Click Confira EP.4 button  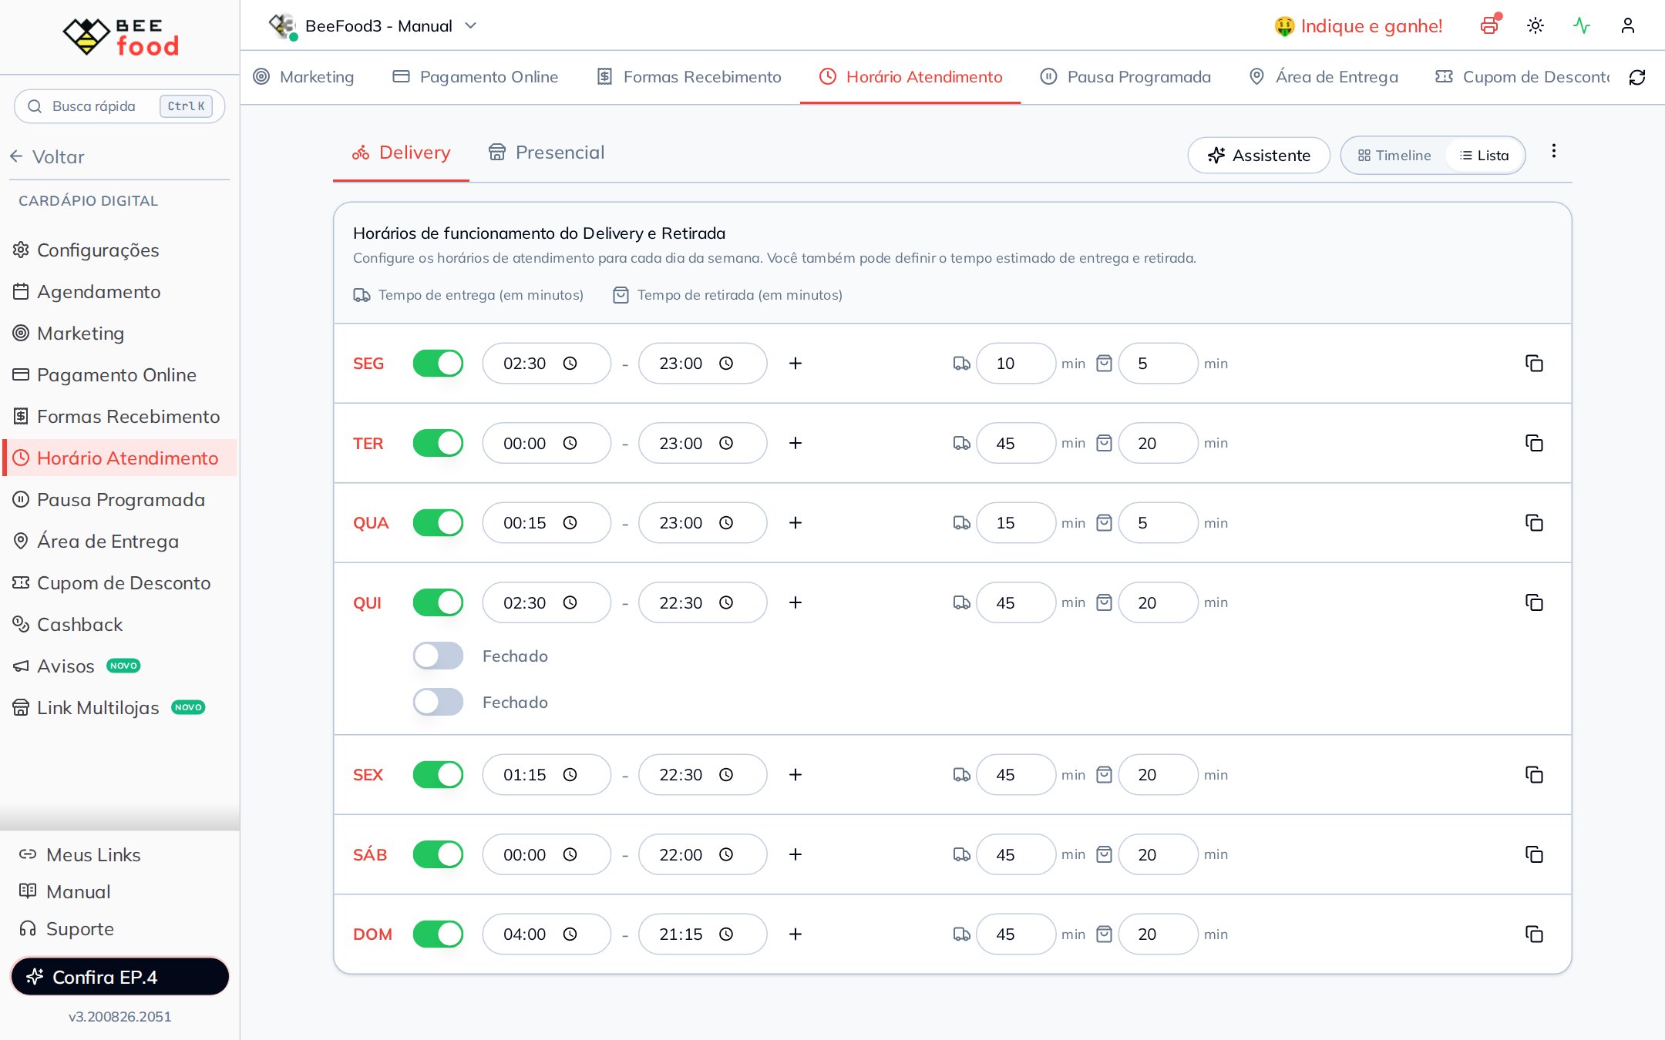120,977
